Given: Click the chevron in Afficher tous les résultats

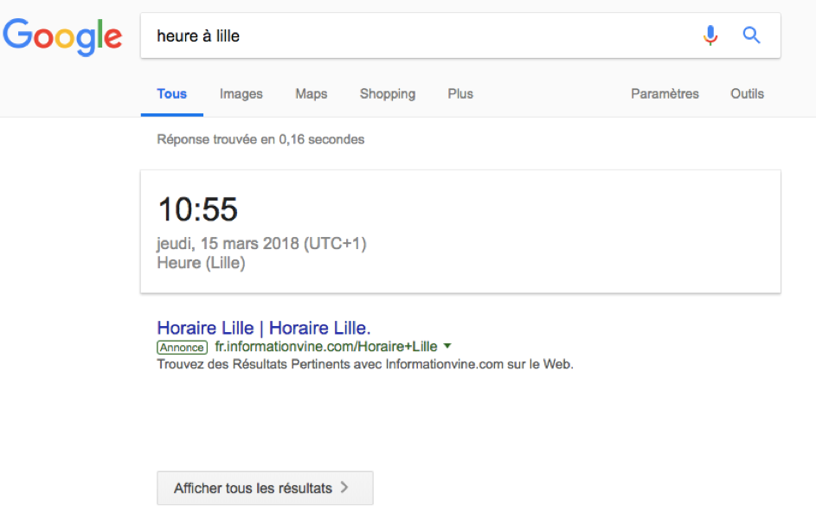Looking at the screenshot, I should tap(344, 487).
